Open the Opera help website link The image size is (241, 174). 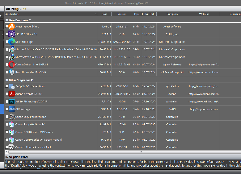point(204,64)
